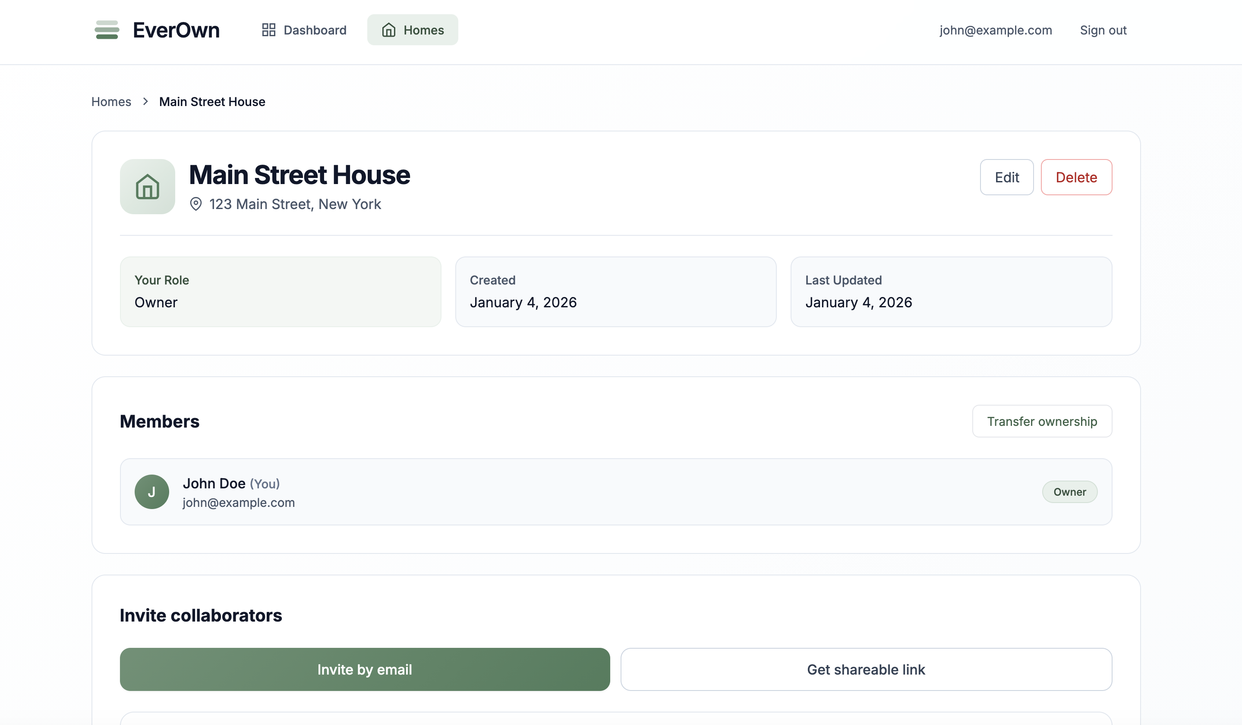Click the chevron in the breadcrumb trail
Screen dimensions: 1242x725
pos(145,101)
